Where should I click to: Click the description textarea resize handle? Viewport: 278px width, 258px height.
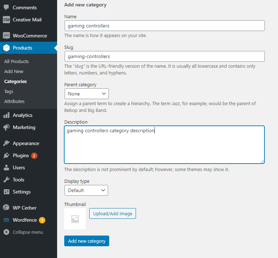pyautogui.click(x=262, y=161)
